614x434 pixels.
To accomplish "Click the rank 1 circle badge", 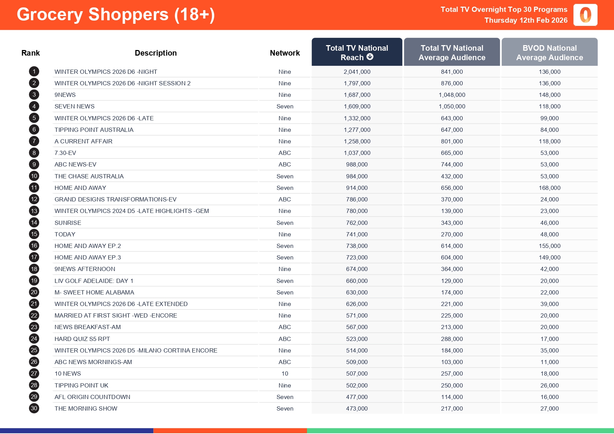I will [34, 72].
